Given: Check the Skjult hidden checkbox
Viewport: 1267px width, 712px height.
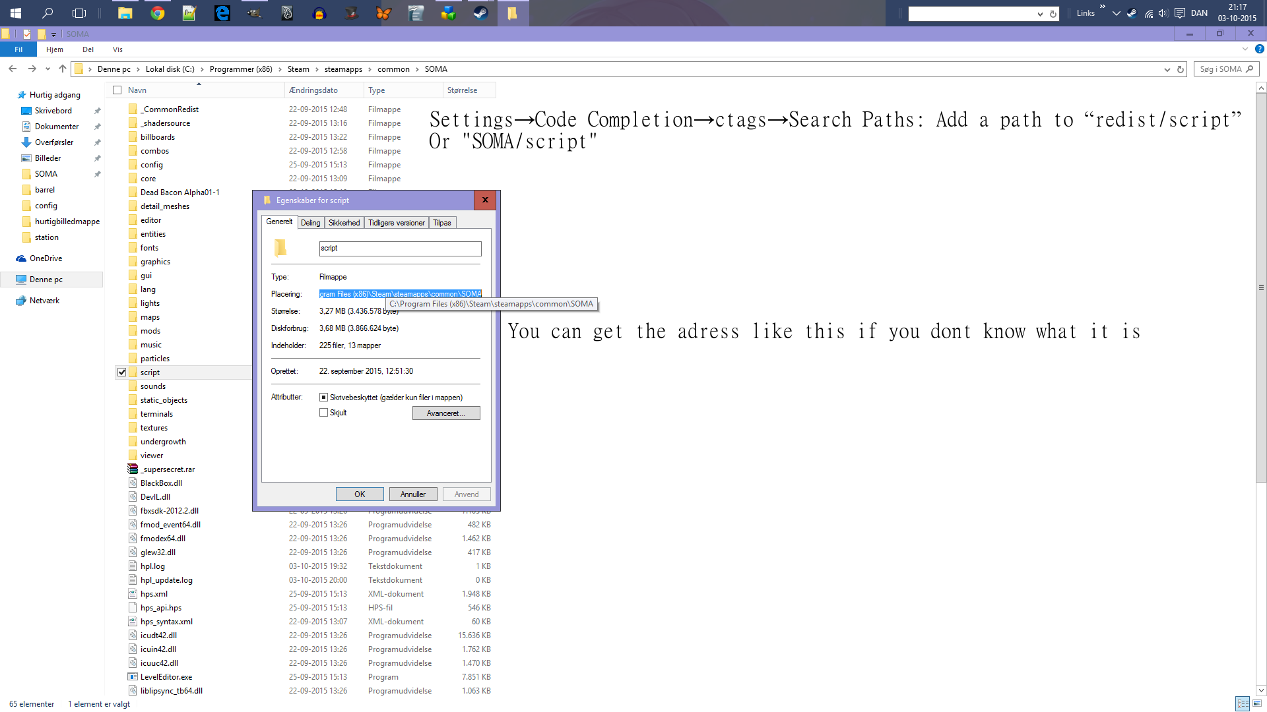Looking at the screenshot, I should [x=323, y=413].
